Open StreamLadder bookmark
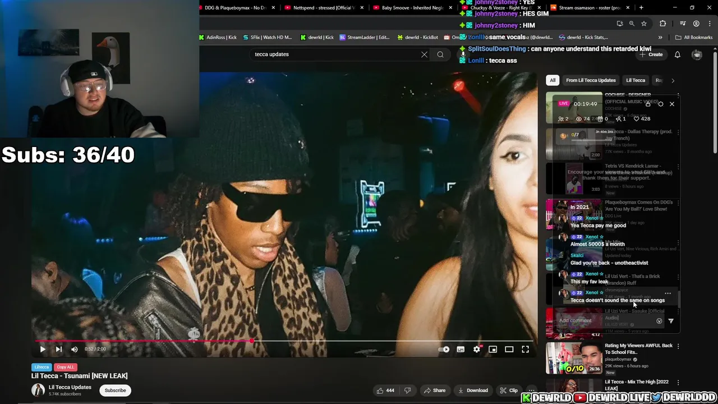 click(364, 38)
